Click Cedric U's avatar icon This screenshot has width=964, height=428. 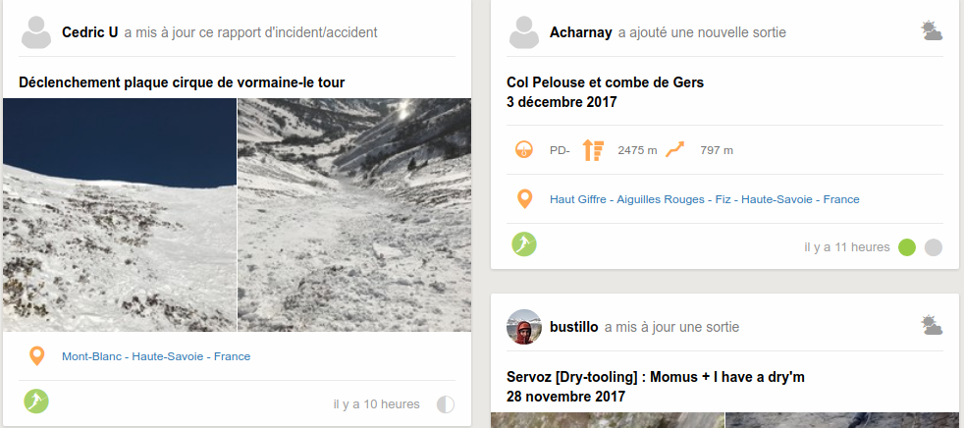(x=36, y=32)
